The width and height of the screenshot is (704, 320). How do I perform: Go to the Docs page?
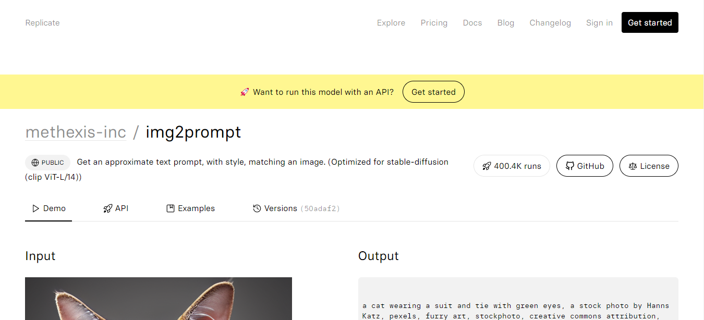(x=472, y=23)
